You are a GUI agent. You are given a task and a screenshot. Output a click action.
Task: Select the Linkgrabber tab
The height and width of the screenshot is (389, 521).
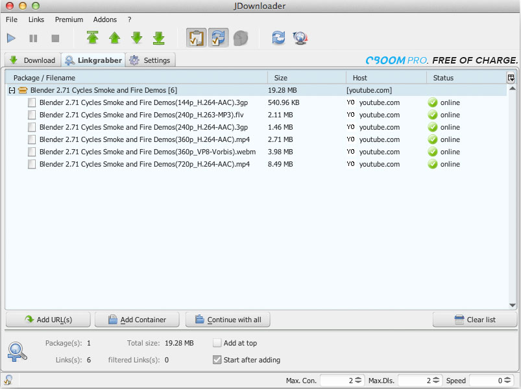(93, 60)
